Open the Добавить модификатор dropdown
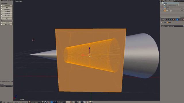Image resolution: width=184 pixels, height=103 pixels. pos(172,26)
